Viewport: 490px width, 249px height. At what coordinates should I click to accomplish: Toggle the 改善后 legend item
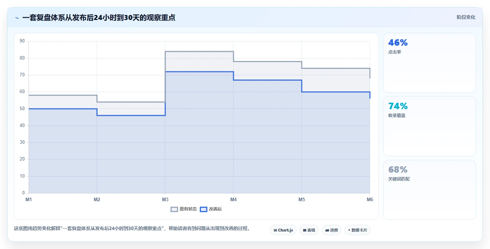211,209
